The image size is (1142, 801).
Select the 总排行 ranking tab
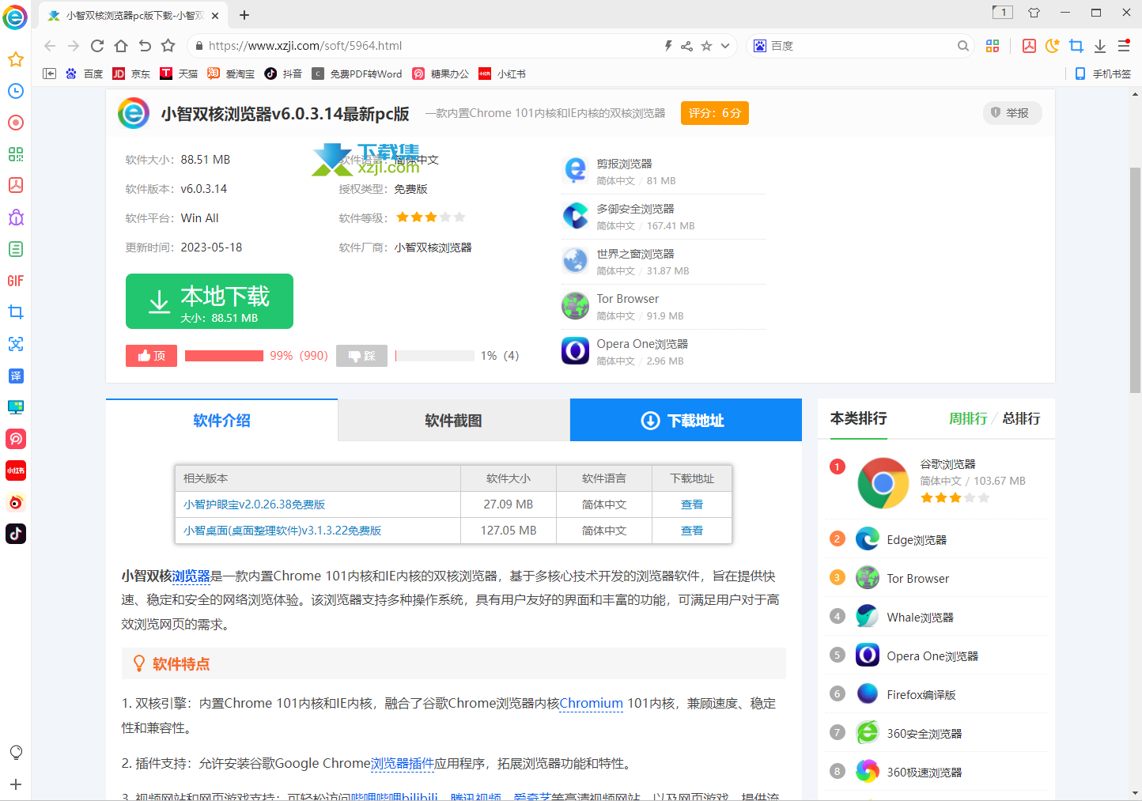click(1021, 418)
